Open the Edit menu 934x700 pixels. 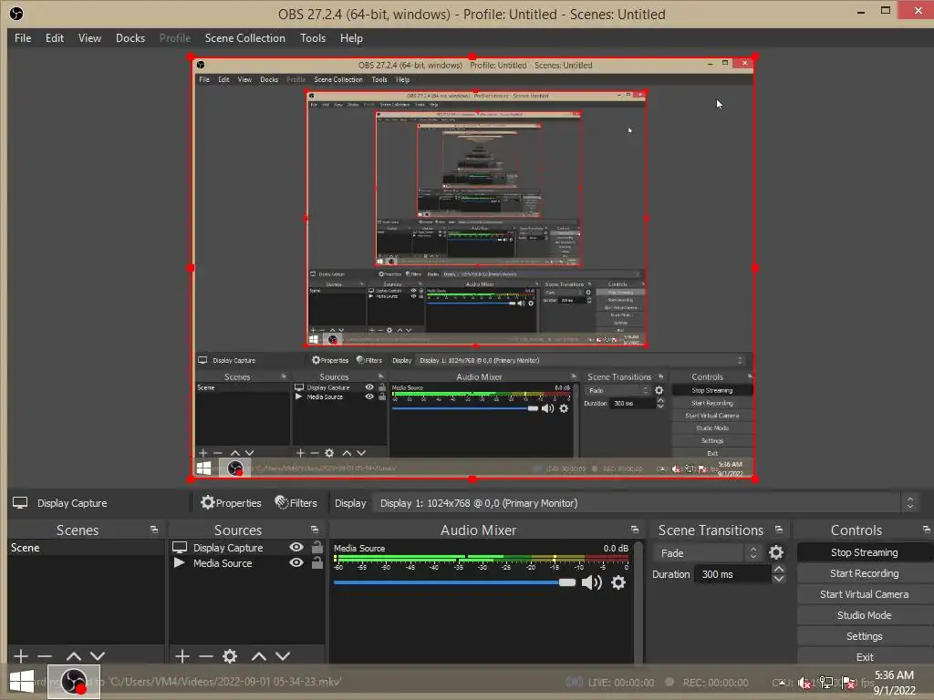click(54, 38)
